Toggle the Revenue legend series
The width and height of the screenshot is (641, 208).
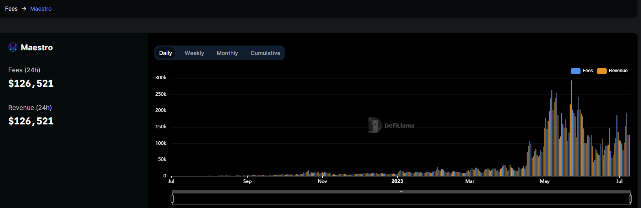[612, 71]
